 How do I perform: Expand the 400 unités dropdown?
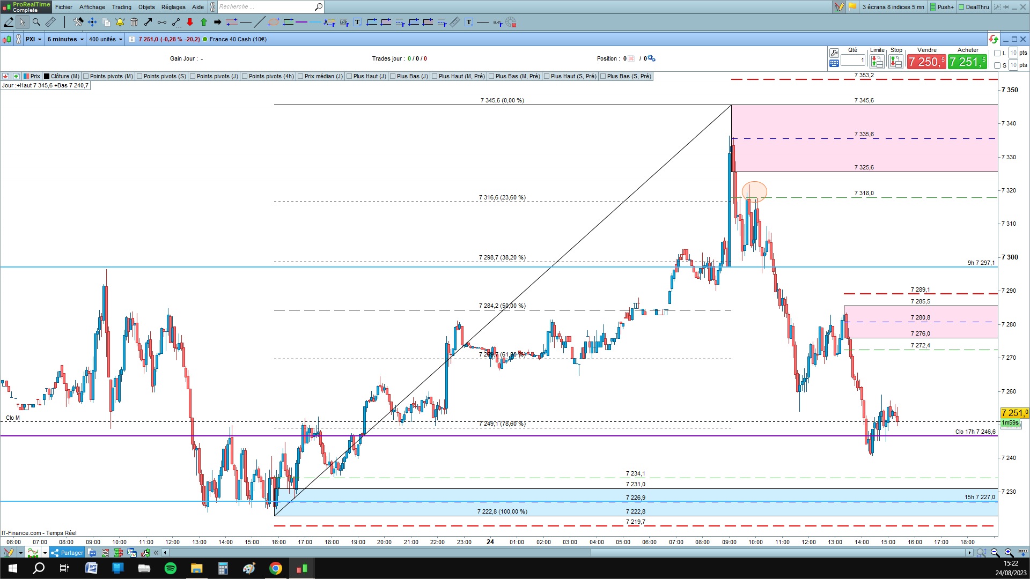tap(105, 39)
